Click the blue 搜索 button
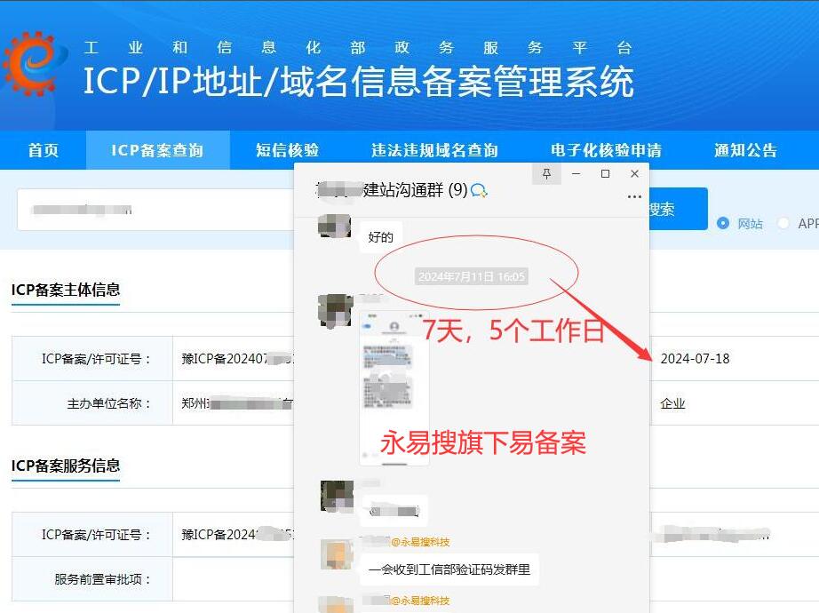 click(679, 209)
